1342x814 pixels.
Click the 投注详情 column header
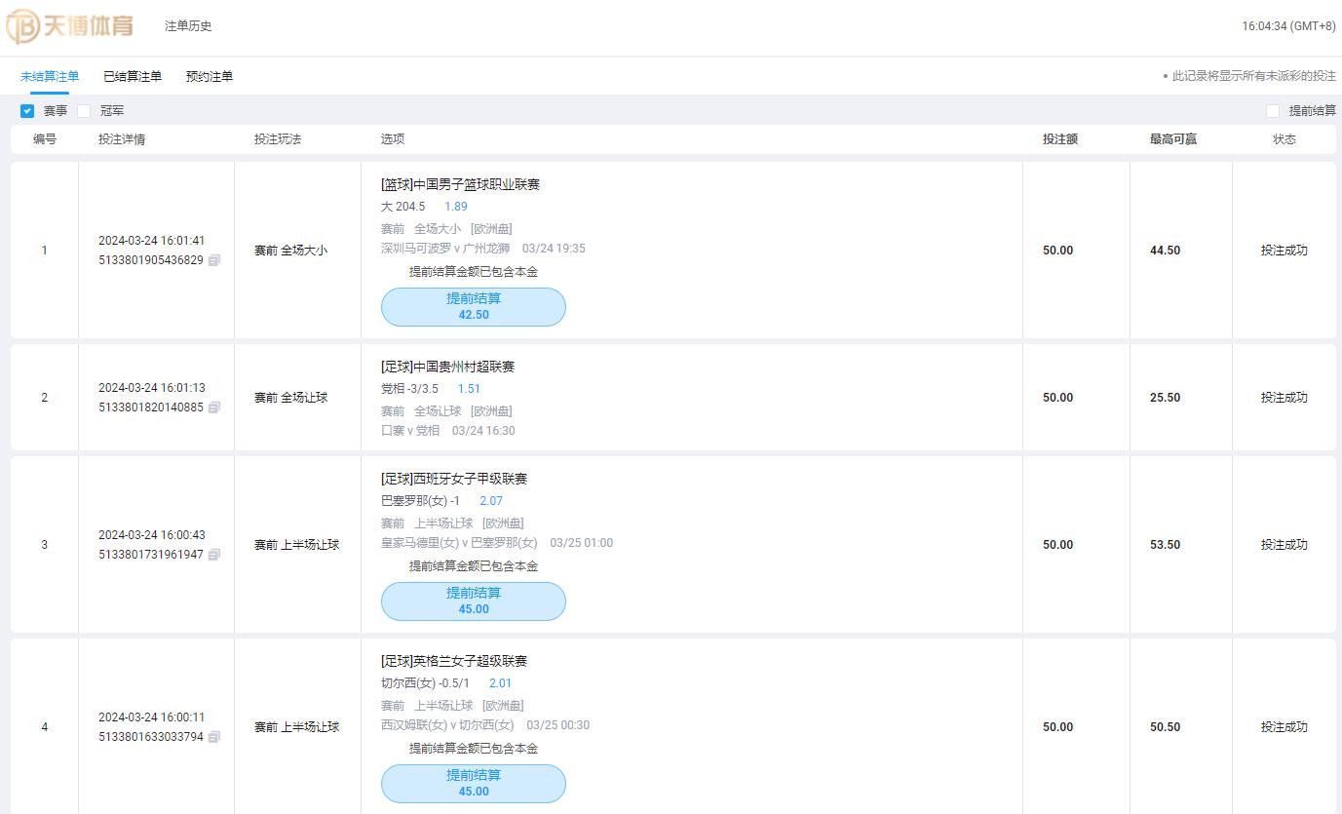122,139
